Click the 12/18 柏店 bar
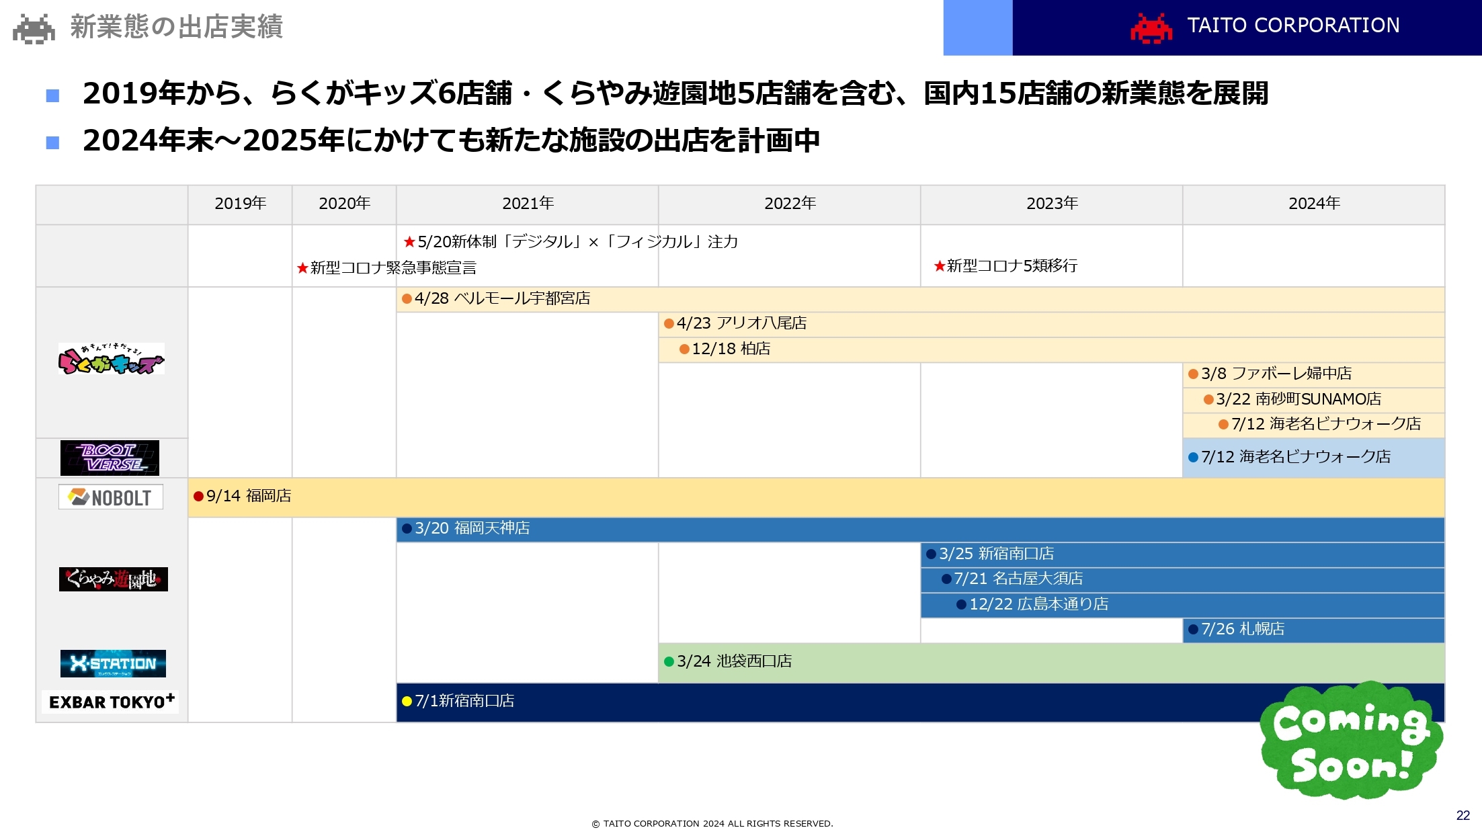Image resolution: width=1482 pixels, height=834 pixels. click(1052, 350)
